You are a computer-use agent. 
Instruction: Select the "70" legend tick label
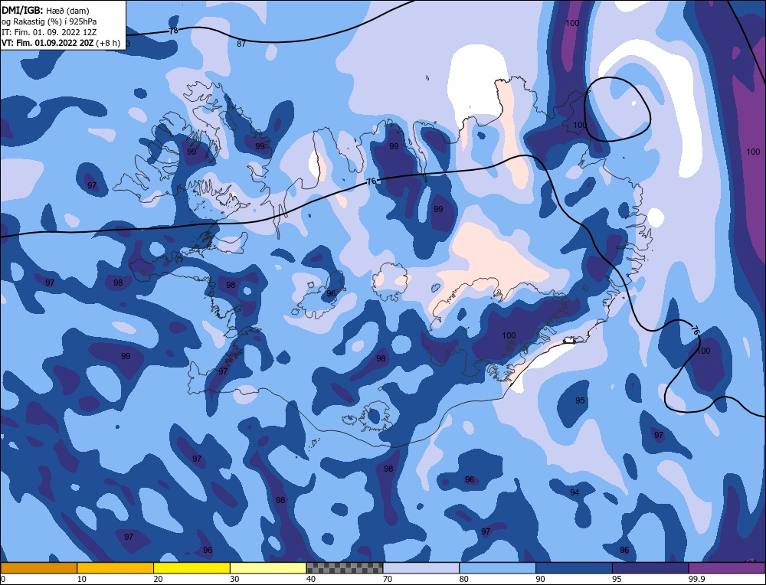388,579
